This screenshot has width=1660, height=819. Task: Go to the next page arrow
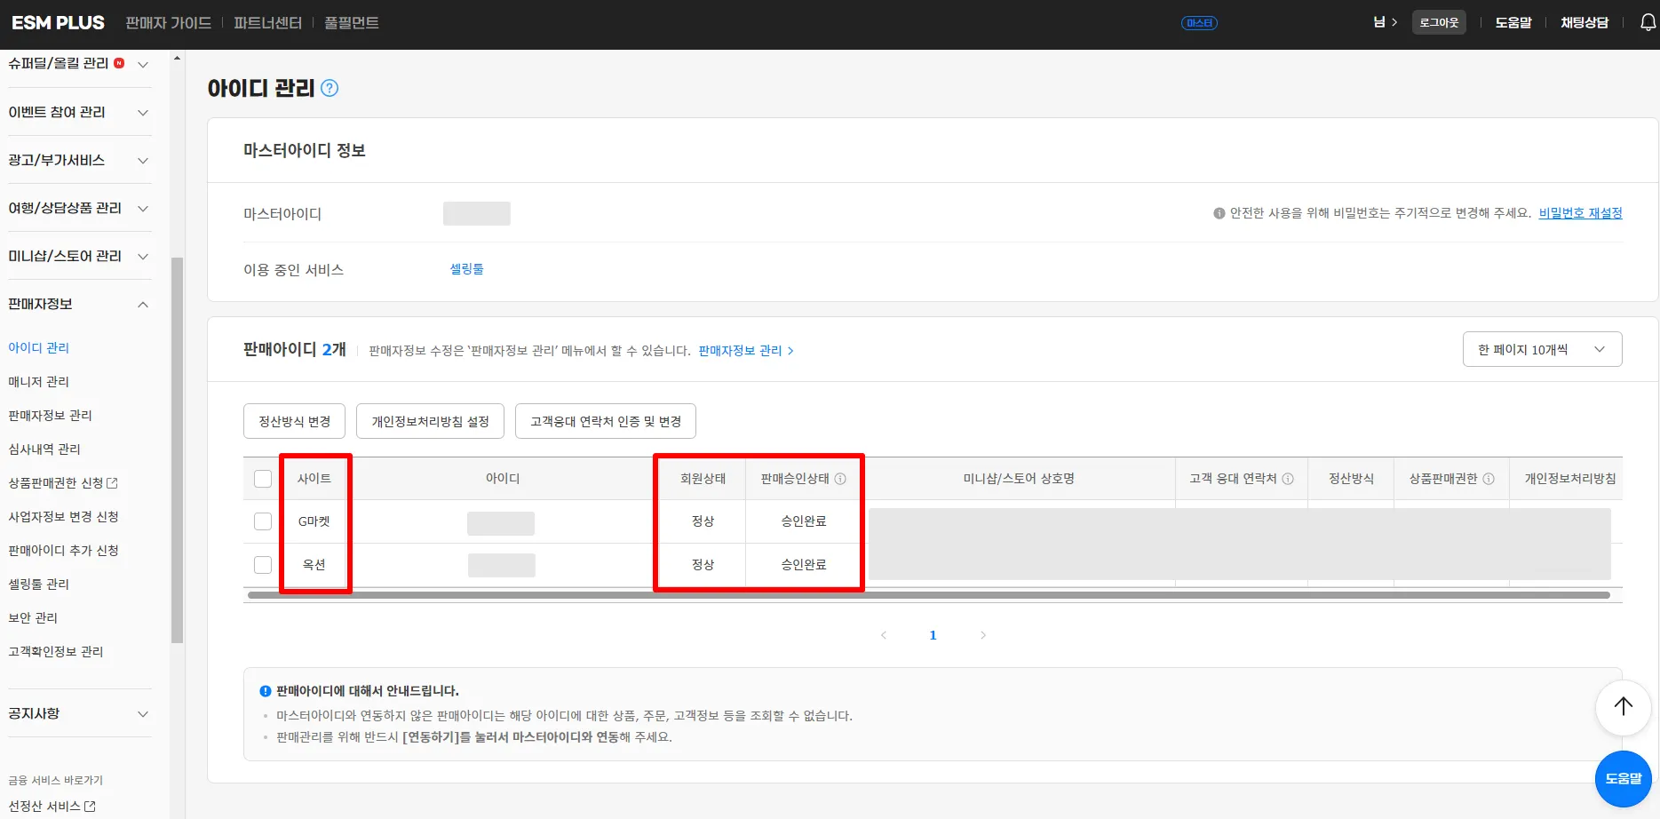point(982,635)
